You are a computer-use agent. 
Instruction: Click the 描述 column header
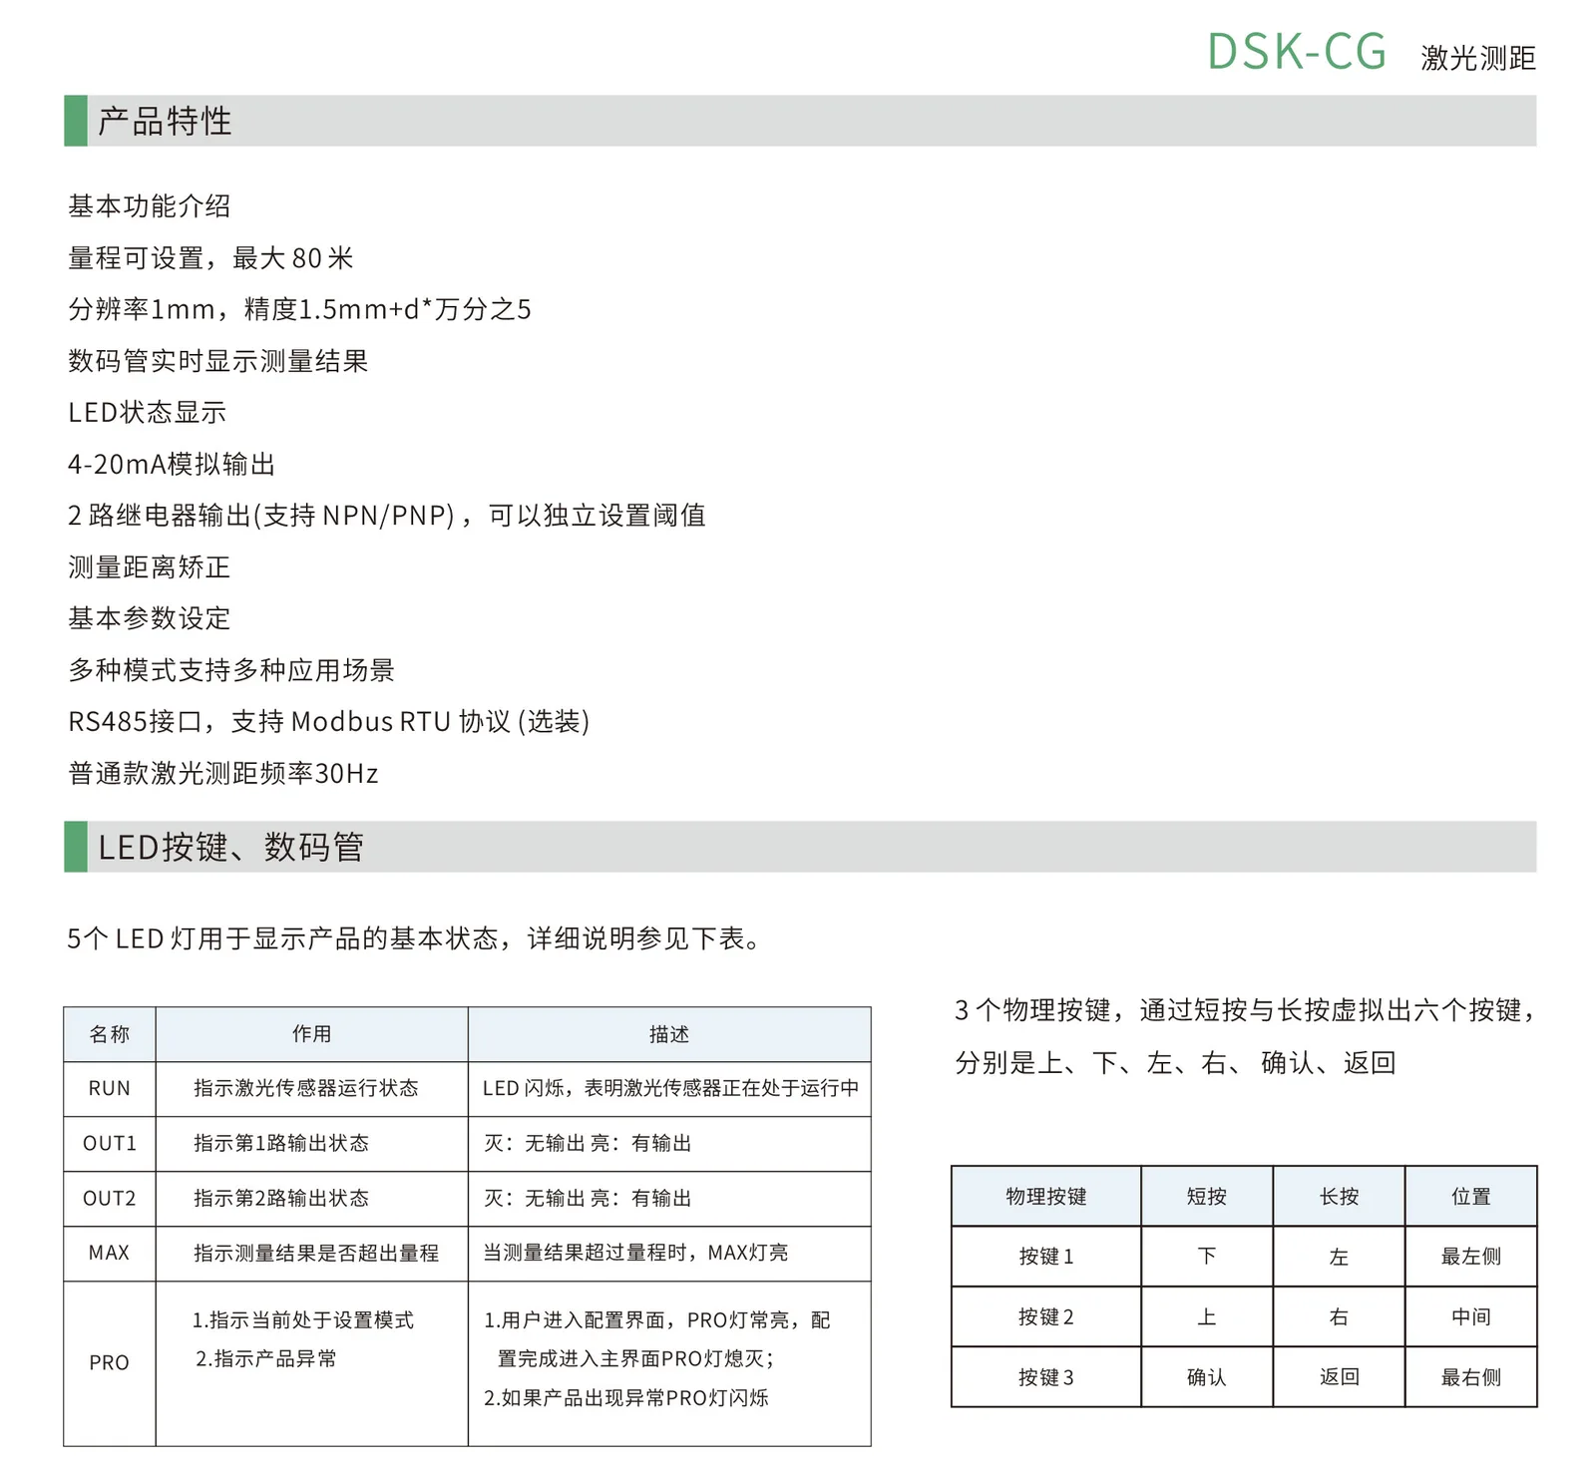click(669, 1034)
